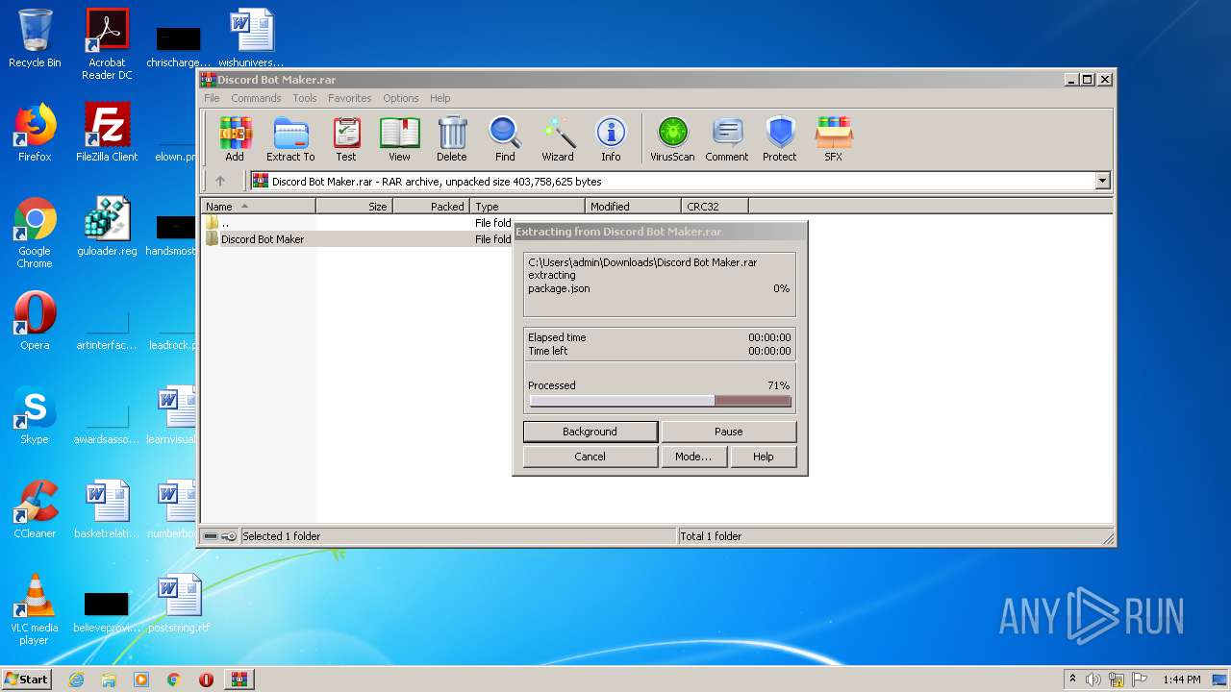Viewport: 1231px width, 692px height.
Task: Open Opera desktop icon
Action: pos(35,321)
